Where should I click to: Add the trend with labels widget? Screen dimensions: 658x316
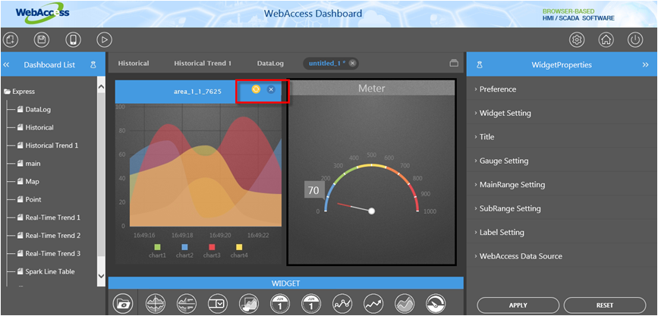click(x=187, y=302)
